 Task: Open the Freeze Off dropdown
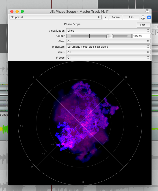pyautogui.click(x=108, y=58)
